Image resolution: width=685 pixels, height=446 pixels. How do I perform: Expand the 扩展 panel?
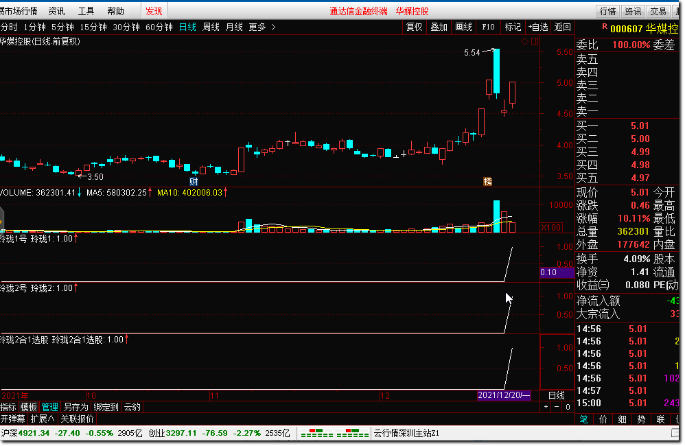(43, 419)
